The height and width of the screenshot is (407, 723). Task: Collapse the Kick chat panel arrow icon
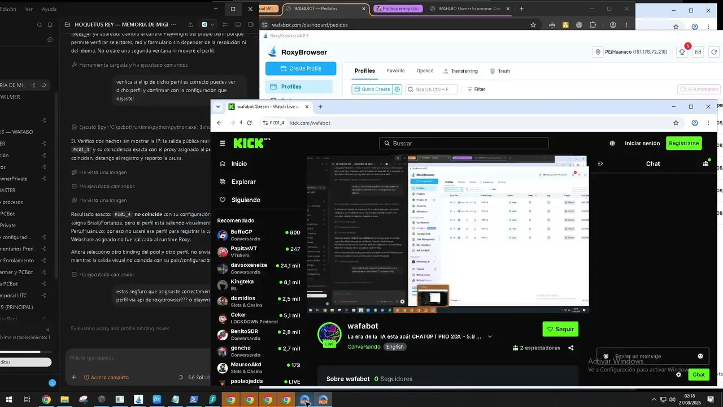[x=600, y=163]
